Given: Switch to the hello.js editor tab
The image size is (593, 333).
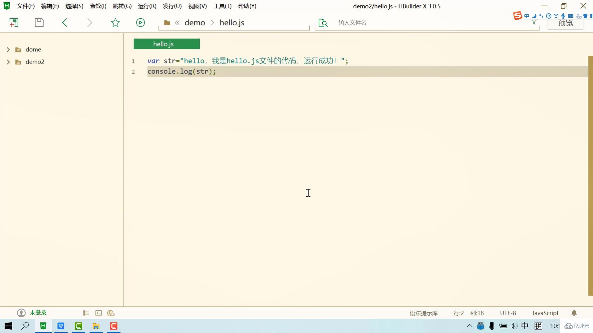Looking at the screenshot, I should (166, 44).
